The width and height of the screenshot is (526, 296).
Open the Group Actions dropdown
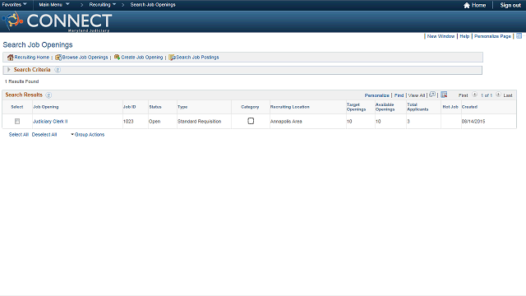[x=88, y=135]
